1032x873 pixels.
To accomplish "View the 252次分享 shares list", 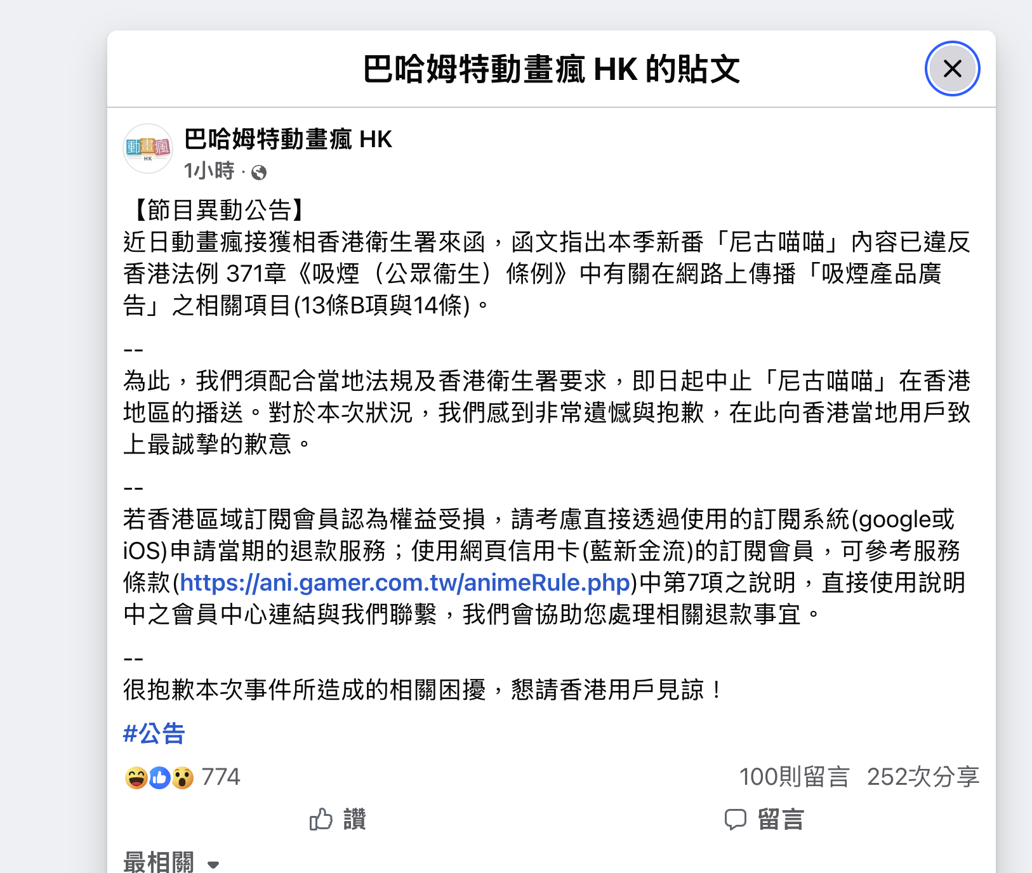I will [923, 777].
